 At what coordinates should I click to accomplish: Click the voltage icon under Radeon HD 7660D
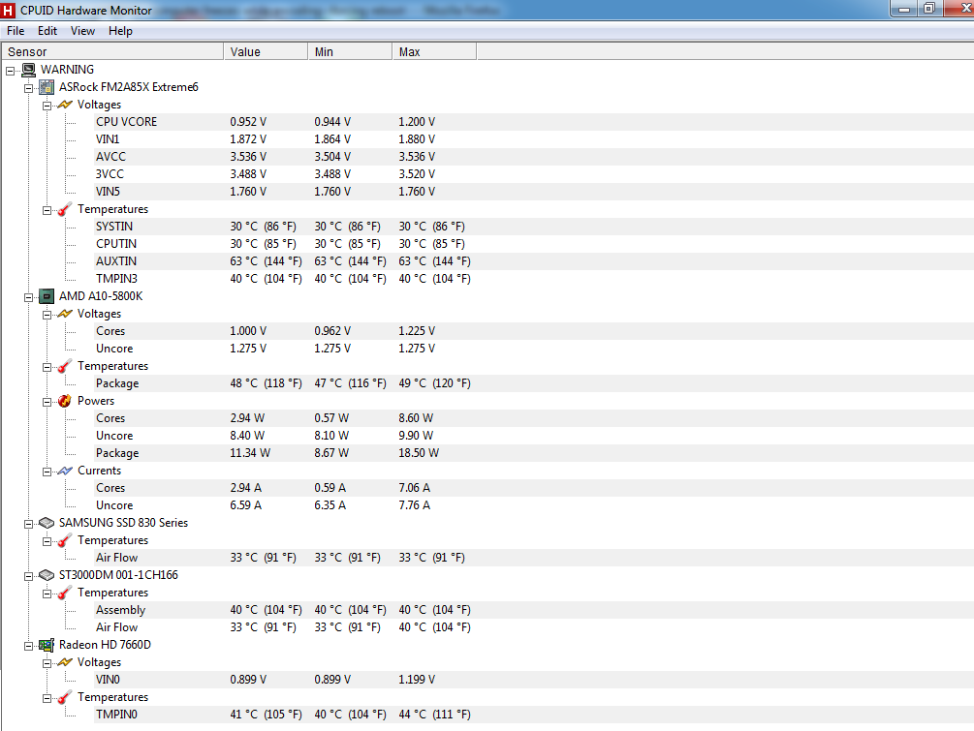[65, 662]
